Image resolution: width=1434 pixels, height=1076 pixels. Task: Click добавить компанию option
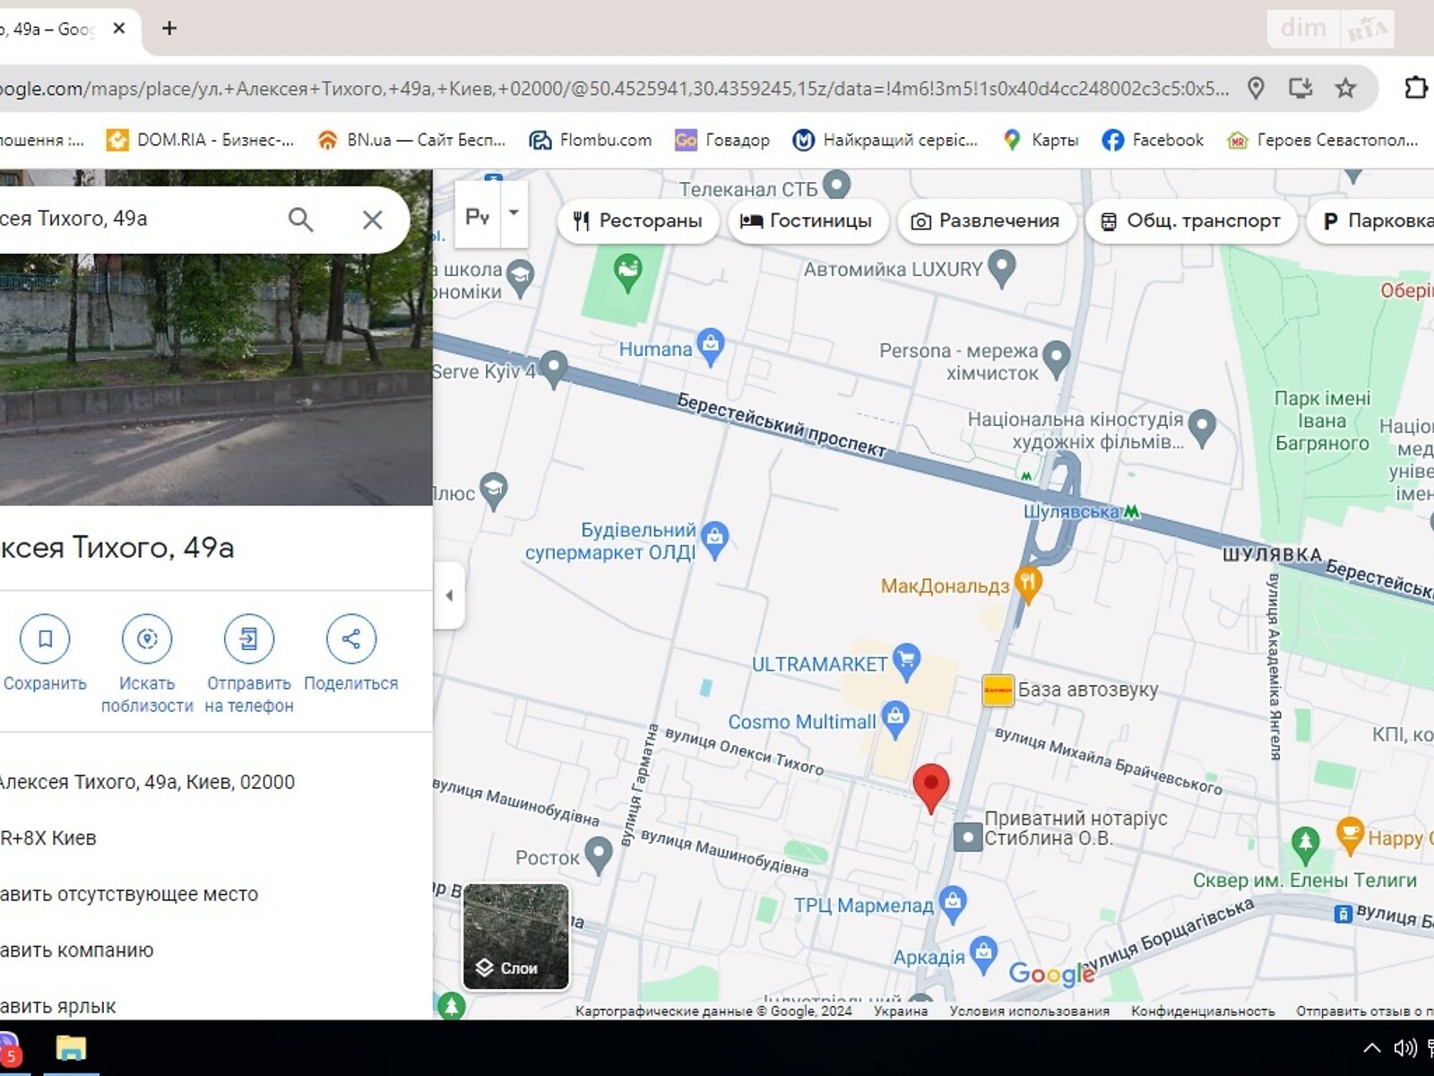tap(77, 950)
